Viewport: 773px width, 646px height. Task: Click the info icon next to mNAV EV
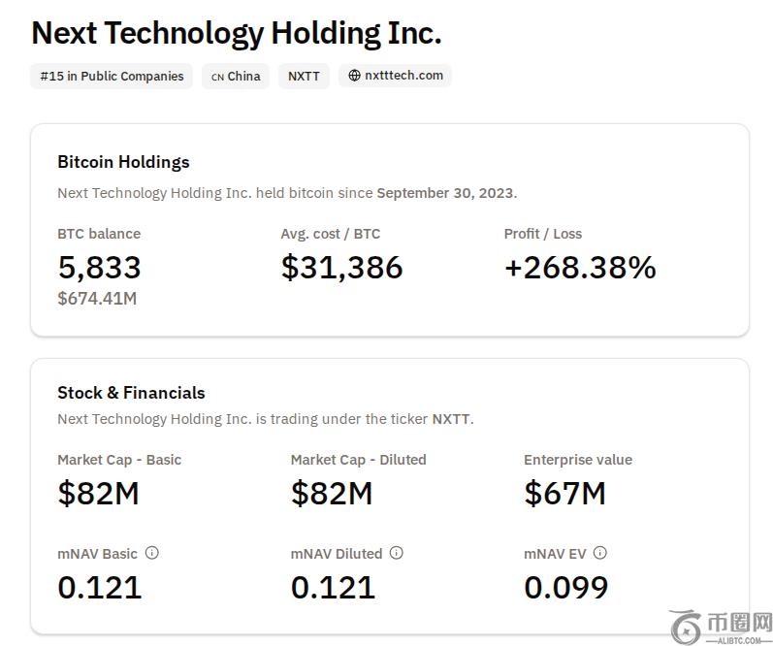click(x=599, y=553)
